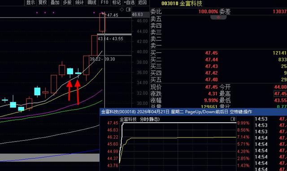Select the last red limit-up candle
This screenshot has width=287, height=171.
coord(102,22)
